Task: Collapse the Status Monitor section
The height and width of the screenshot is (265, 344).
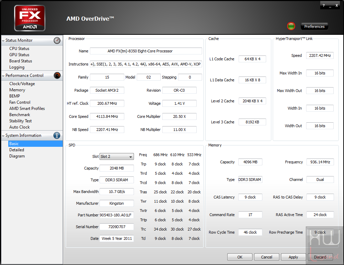Action: click(x=3, y=41)
